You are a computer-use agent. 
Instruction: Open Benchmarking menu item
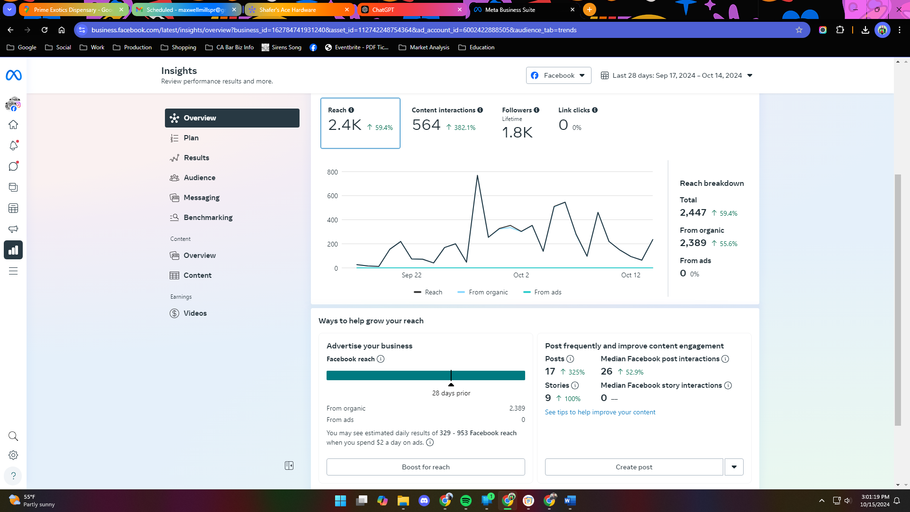click(x=208, y=218)
